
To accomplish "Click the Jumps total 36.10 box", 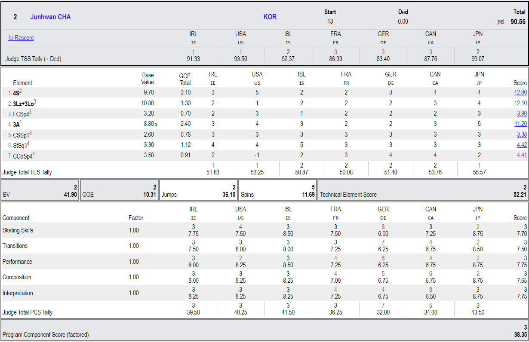I will (x=198, y=190).
